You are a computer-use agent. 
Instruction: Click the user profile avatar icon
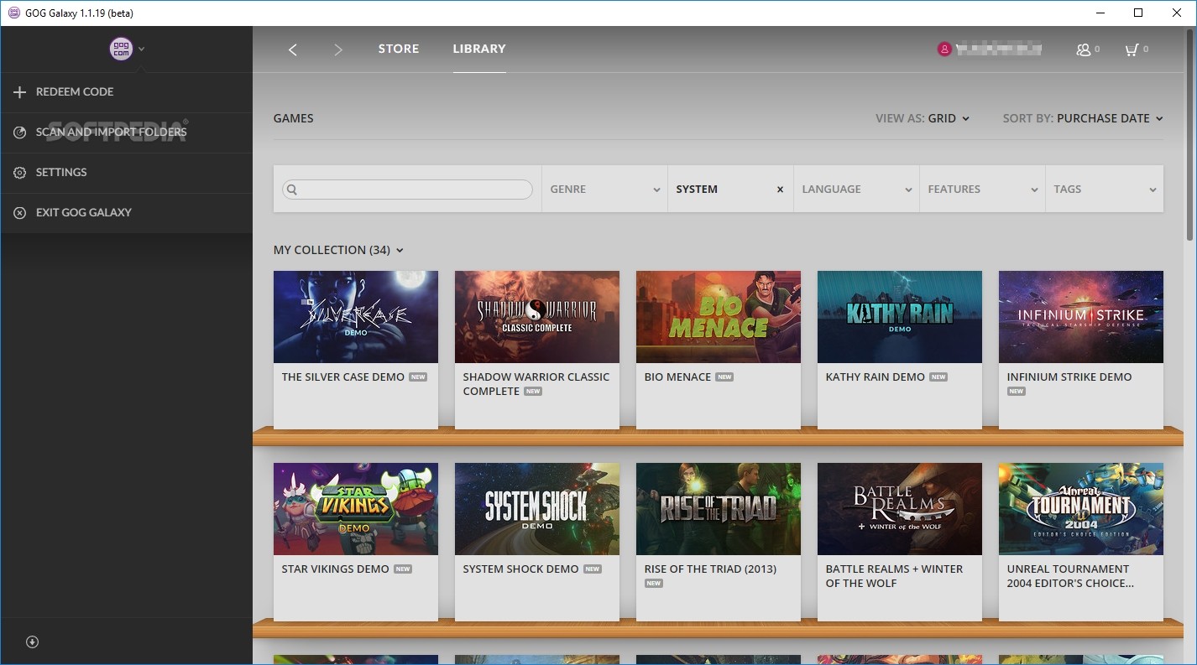(x=944, y=49)
